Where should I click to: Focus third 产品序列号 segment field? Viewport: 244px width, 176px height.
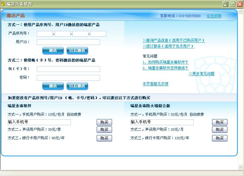(x=80, y=34)
